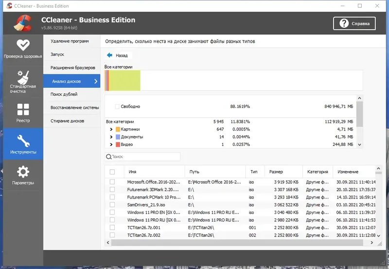Viewport: 389px width, 269px height.
Task: Sort table by Имя (Name) column
Action: [154, 172]
